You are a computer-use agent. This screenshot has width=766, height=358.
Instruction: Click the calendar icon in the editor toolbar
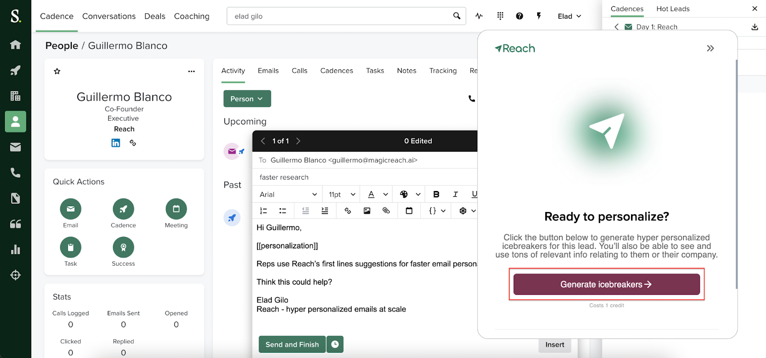[409, 211]
